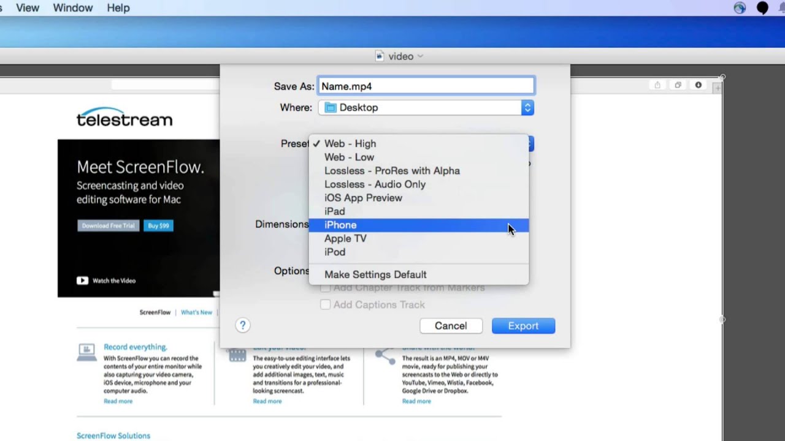Play the Watch the Video icon
The image size is (785, 441).
point(82,281)
